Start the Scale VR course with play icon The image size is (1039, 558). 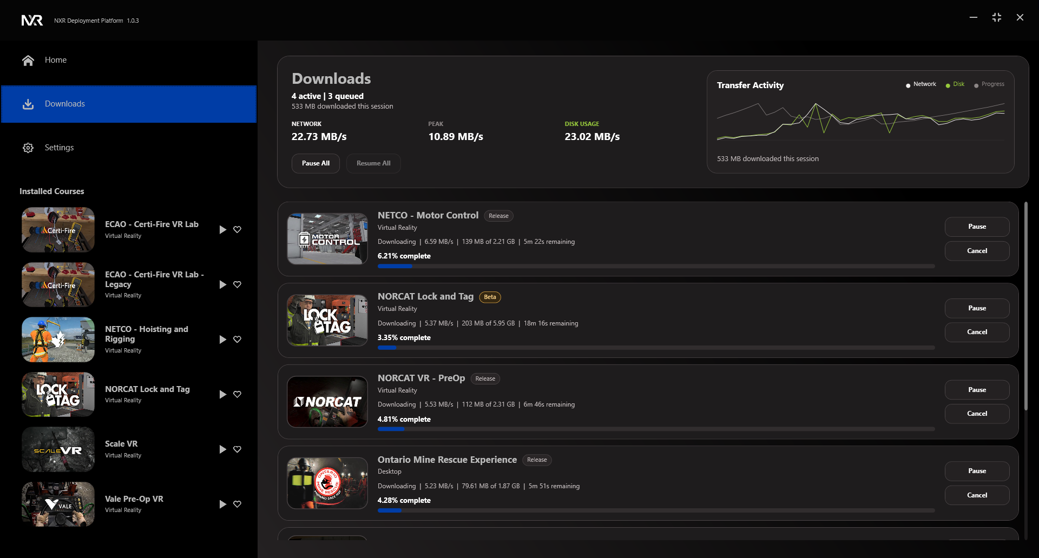coord(222,449)
